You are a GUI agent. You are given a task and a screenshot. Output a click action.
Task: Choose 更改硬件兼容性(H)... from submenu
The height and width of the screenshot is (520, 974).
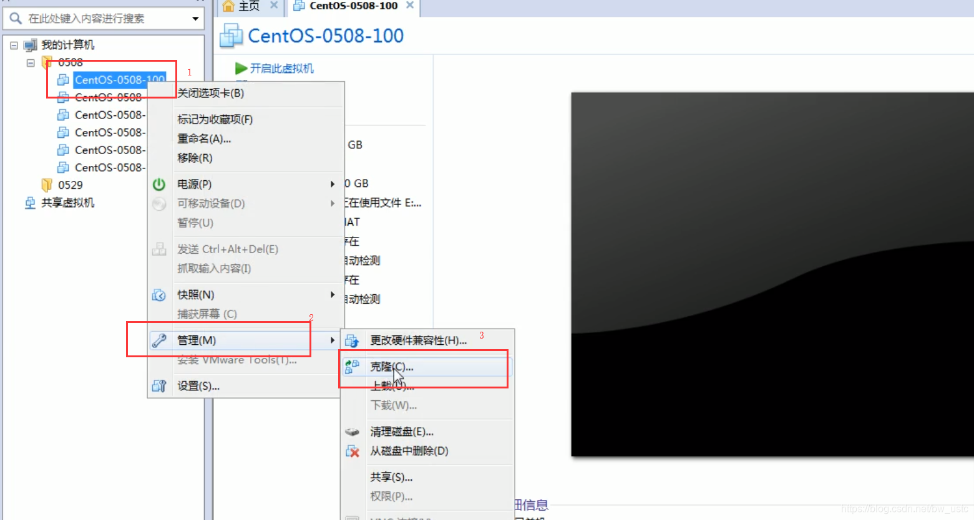click(419, 340)
